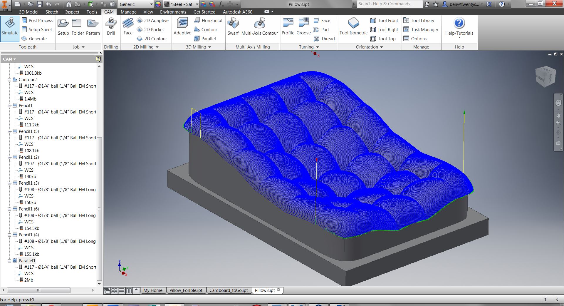Generate the toolpaths
This screenshot has height=306, width=564.
tap(34, 39)
